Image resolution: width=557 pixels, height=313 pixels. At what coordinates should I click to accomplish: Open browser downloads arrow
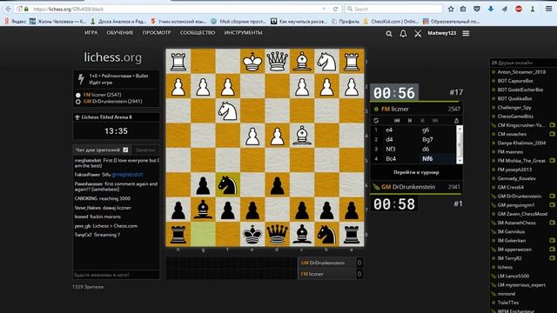pyautogui.click(x=491, y=9)
